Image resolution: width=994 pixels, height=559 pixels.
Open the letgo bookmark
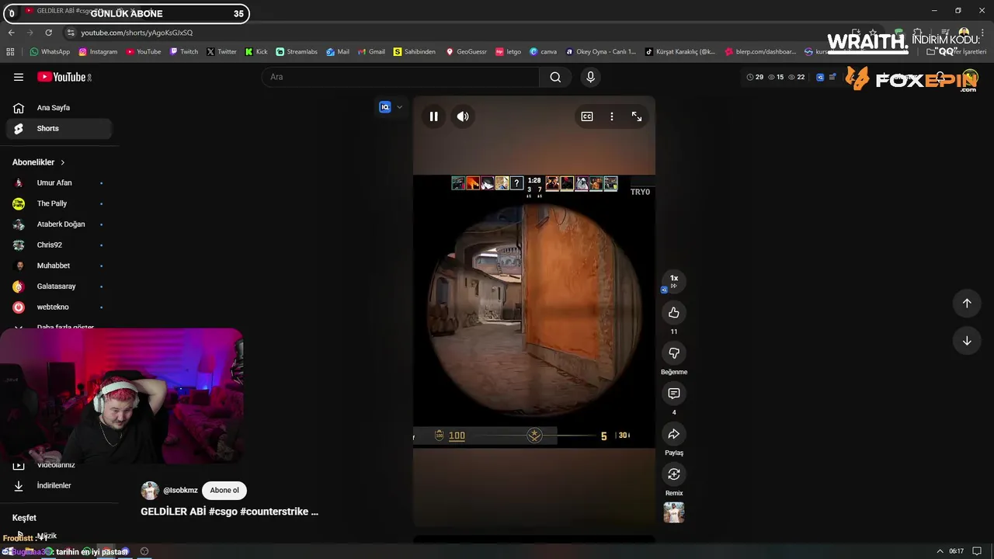tap(508, 52)
